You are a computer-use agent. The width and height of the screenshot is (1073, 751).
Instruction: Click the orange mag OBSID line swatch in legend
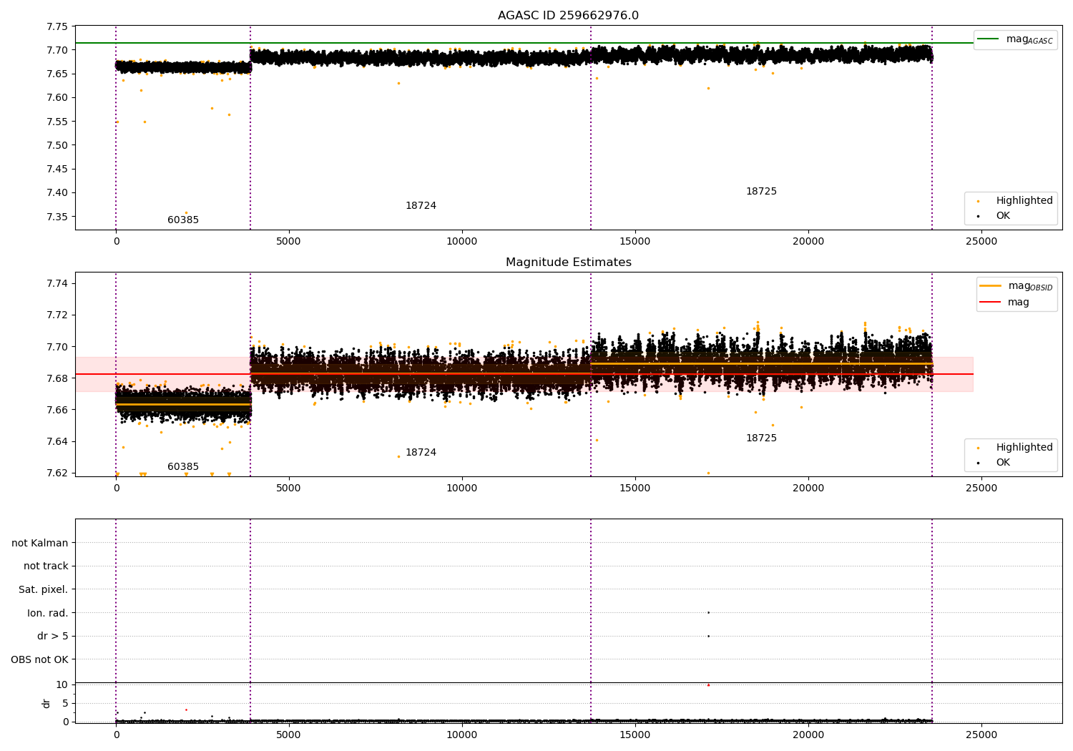(x=990, y=286)
